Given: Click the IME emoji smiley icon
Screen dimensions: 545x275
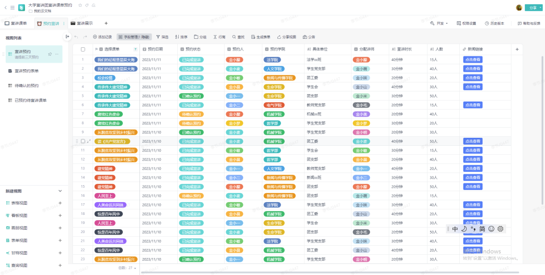Looking at the screenshot, I should (491, 229).
